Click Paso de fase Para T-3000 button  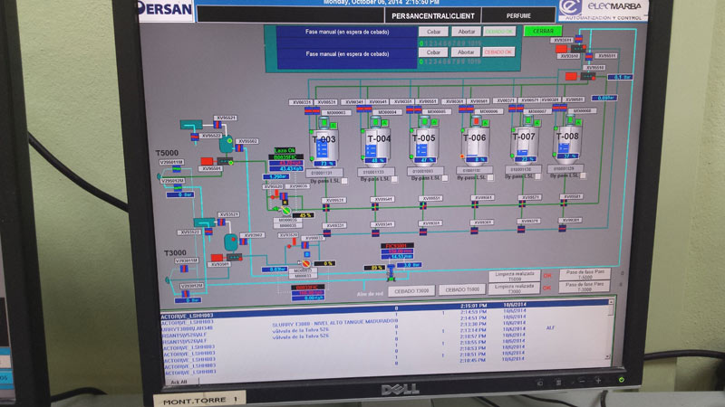pyautogui.click(x=585, y=287)
